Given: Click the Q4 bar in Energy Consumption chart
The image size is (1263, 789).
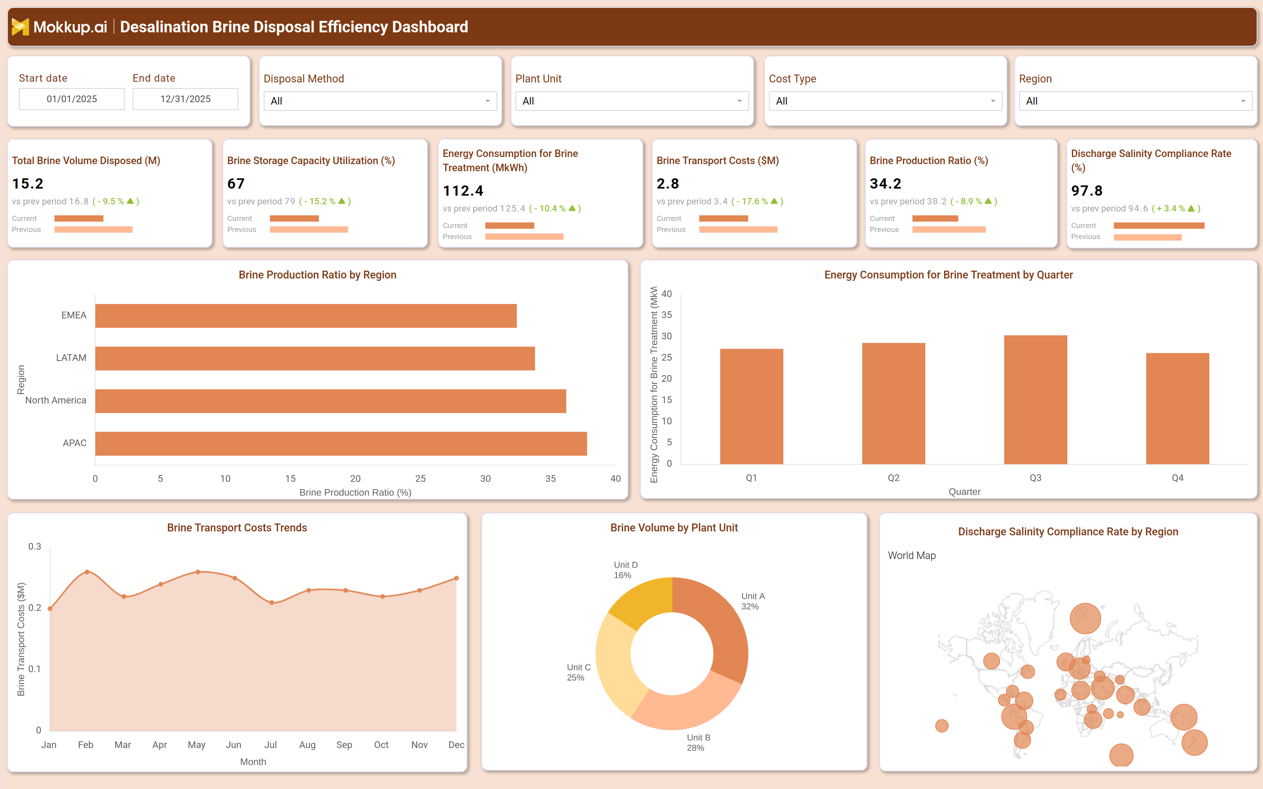Looking at the screenshot, I should [x=1177, y=409].
